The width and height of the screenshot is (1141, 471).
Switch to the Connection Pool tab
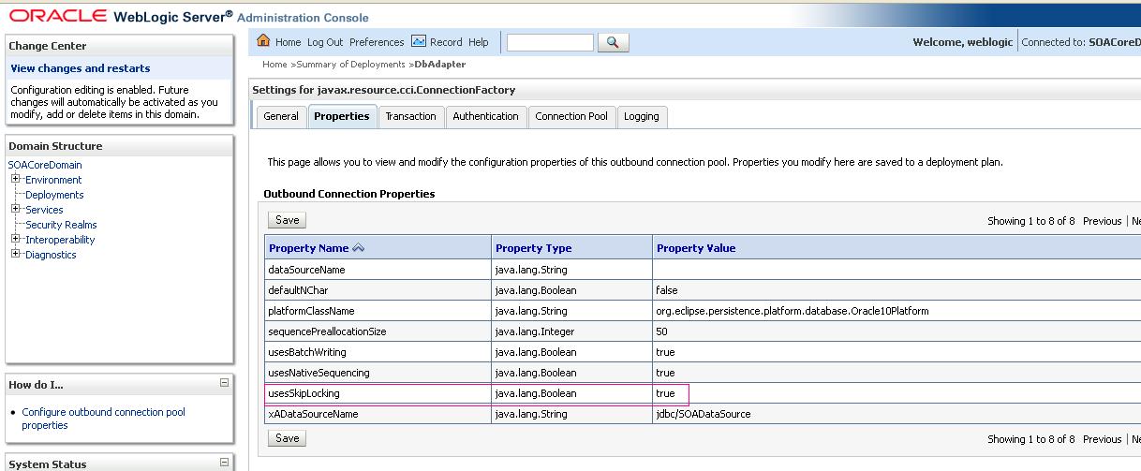(570, 116)
